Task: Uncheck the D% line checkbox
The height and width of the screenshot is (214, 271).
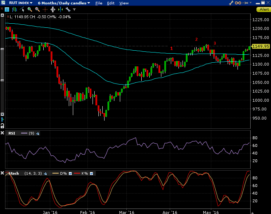Action: (x=70, y=174)
